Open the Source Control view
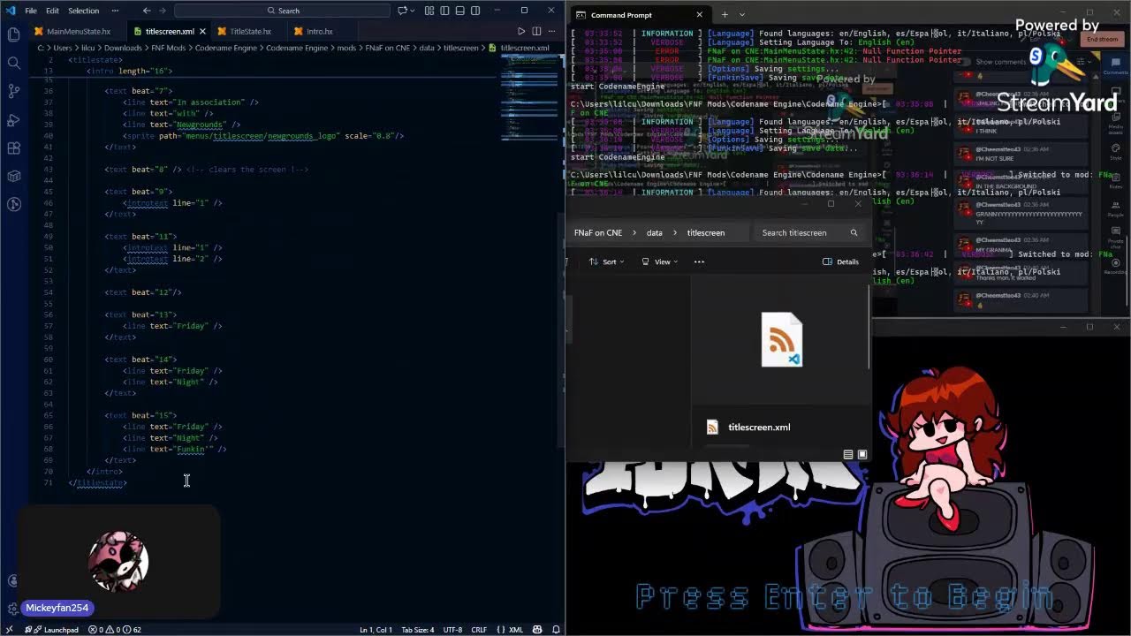1131x636 pixels. tap(13, 91)
